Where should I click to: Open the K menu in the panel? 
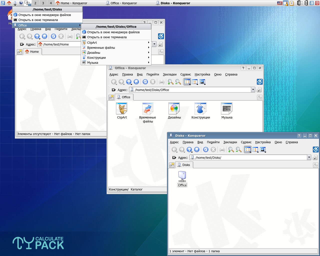click(3, 3)
